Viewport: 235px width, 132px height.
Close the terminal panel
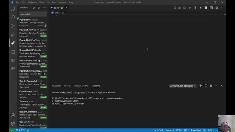coord(222,86)
